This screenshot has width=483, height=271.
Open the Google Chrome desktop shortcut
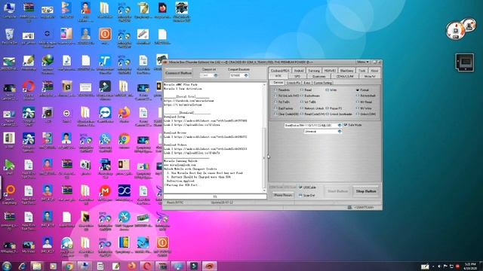coord(124,140)
